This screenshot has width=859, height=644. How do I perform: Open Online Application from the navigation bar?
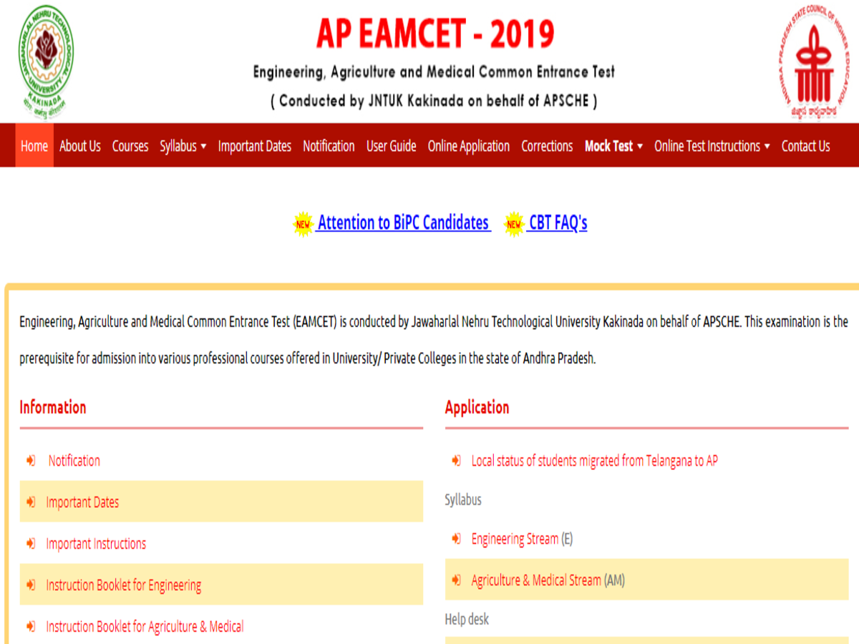[x=469, y=146]
